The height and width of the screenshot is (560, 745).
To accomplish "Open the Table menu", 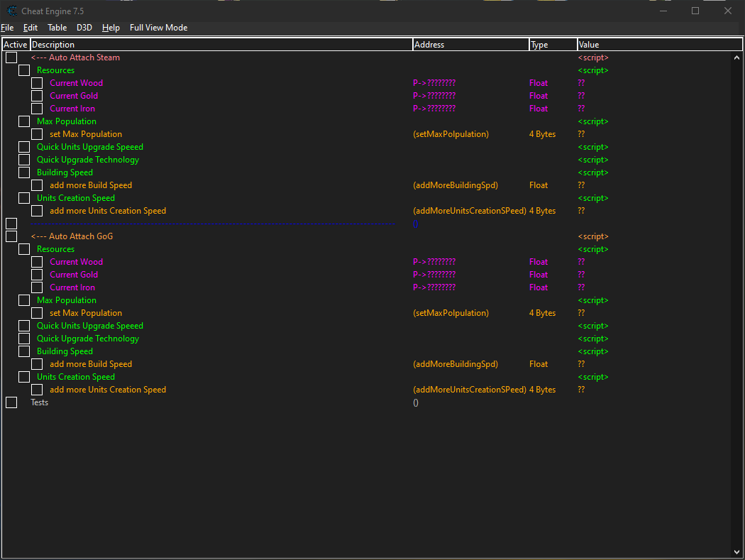I will [57, 28].
